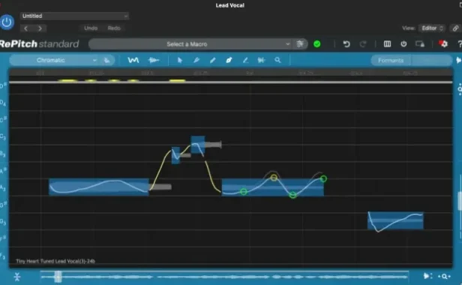Image resolution: width=462 pixels, height=285 pixels.
Task: Click the A3 pitch label
Action: pos(3,187)
